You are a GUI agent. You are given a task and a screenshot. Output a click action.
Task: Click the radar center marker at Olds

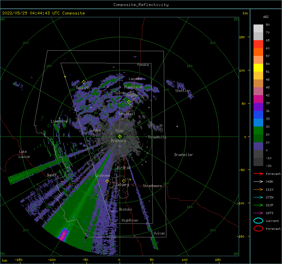point(120,137)
